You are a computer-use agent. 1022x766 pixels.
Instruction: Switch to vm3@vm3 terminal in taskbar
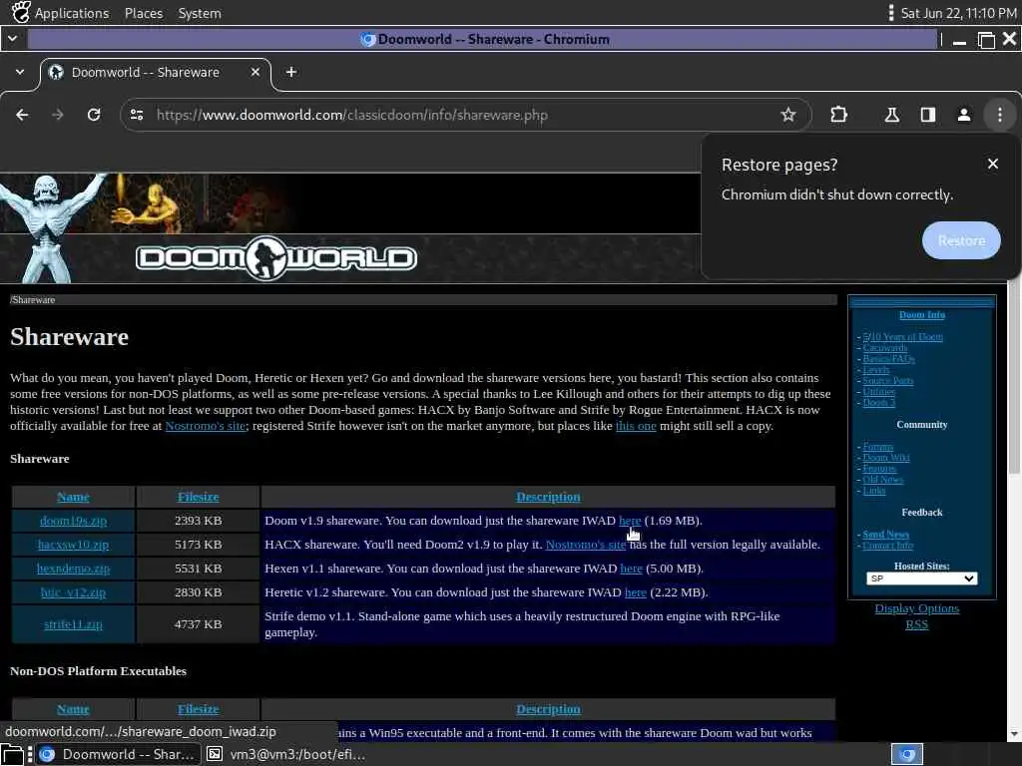(x=286, y=754)
